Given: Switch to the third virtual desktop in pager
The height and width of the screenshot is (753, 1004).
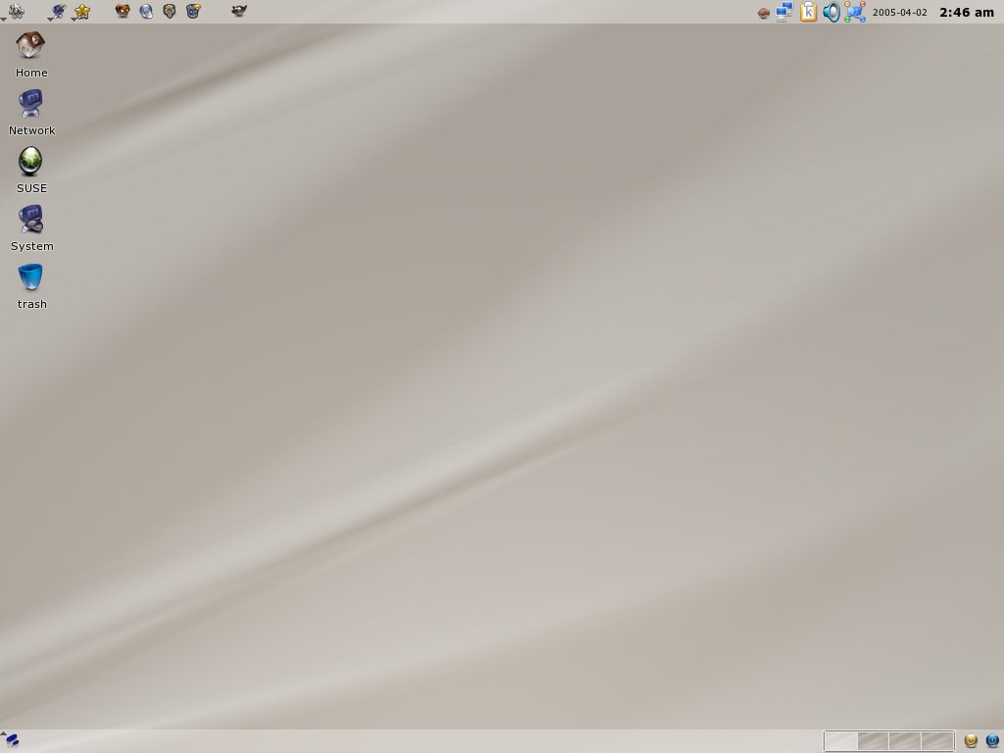Looking at the screenshot, I should [905, 741].
